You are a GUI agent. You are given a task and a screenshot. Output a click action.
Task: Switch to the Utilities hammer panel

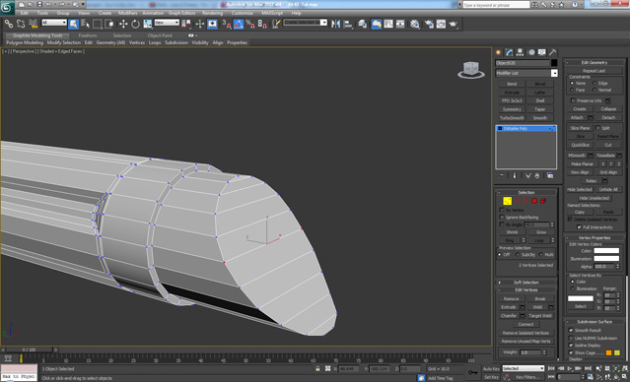pos(553,52)
